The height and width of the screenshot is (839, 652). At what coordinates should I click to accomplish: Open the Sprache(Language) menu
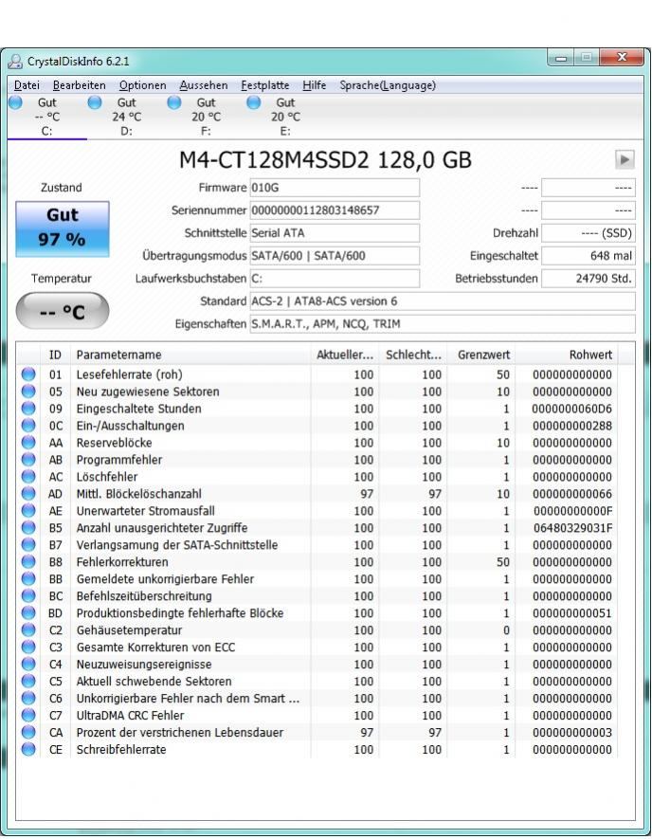click(x=388, y=85)
